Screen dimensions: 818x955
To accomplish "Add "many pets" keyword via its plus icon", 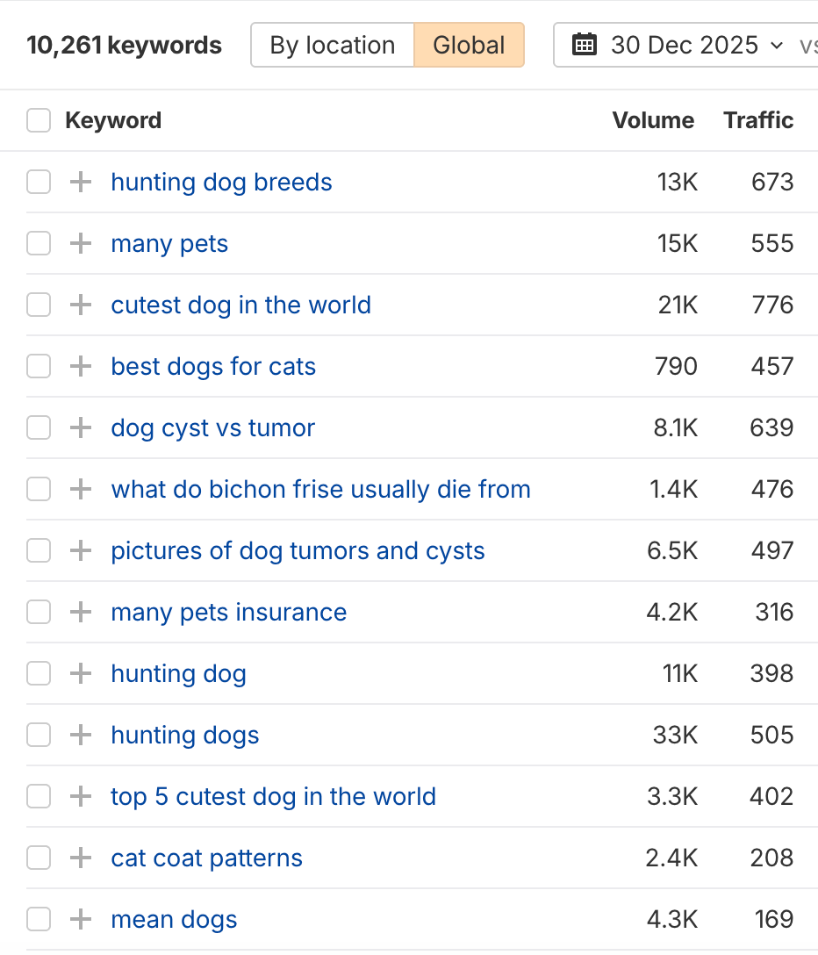I will pyautogui.click(x=80, y=243).
